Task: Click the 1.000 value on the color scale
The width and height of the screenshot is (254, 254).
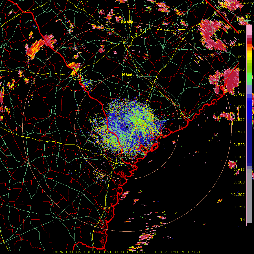Action: point(239,32)
